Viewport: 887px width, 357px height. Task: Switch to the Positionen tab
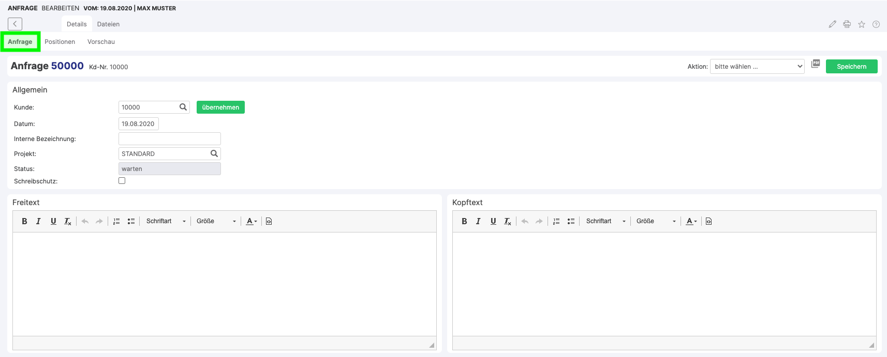tap(60, 42)
